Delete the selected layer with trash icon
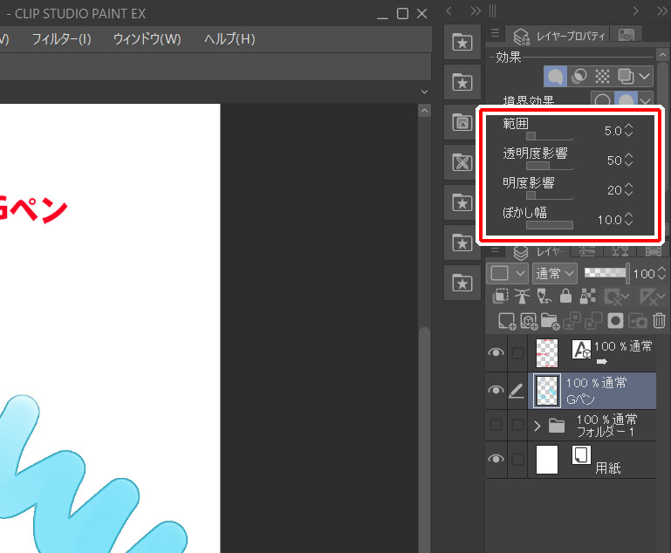The image size is (671, 553). (659, 321)
